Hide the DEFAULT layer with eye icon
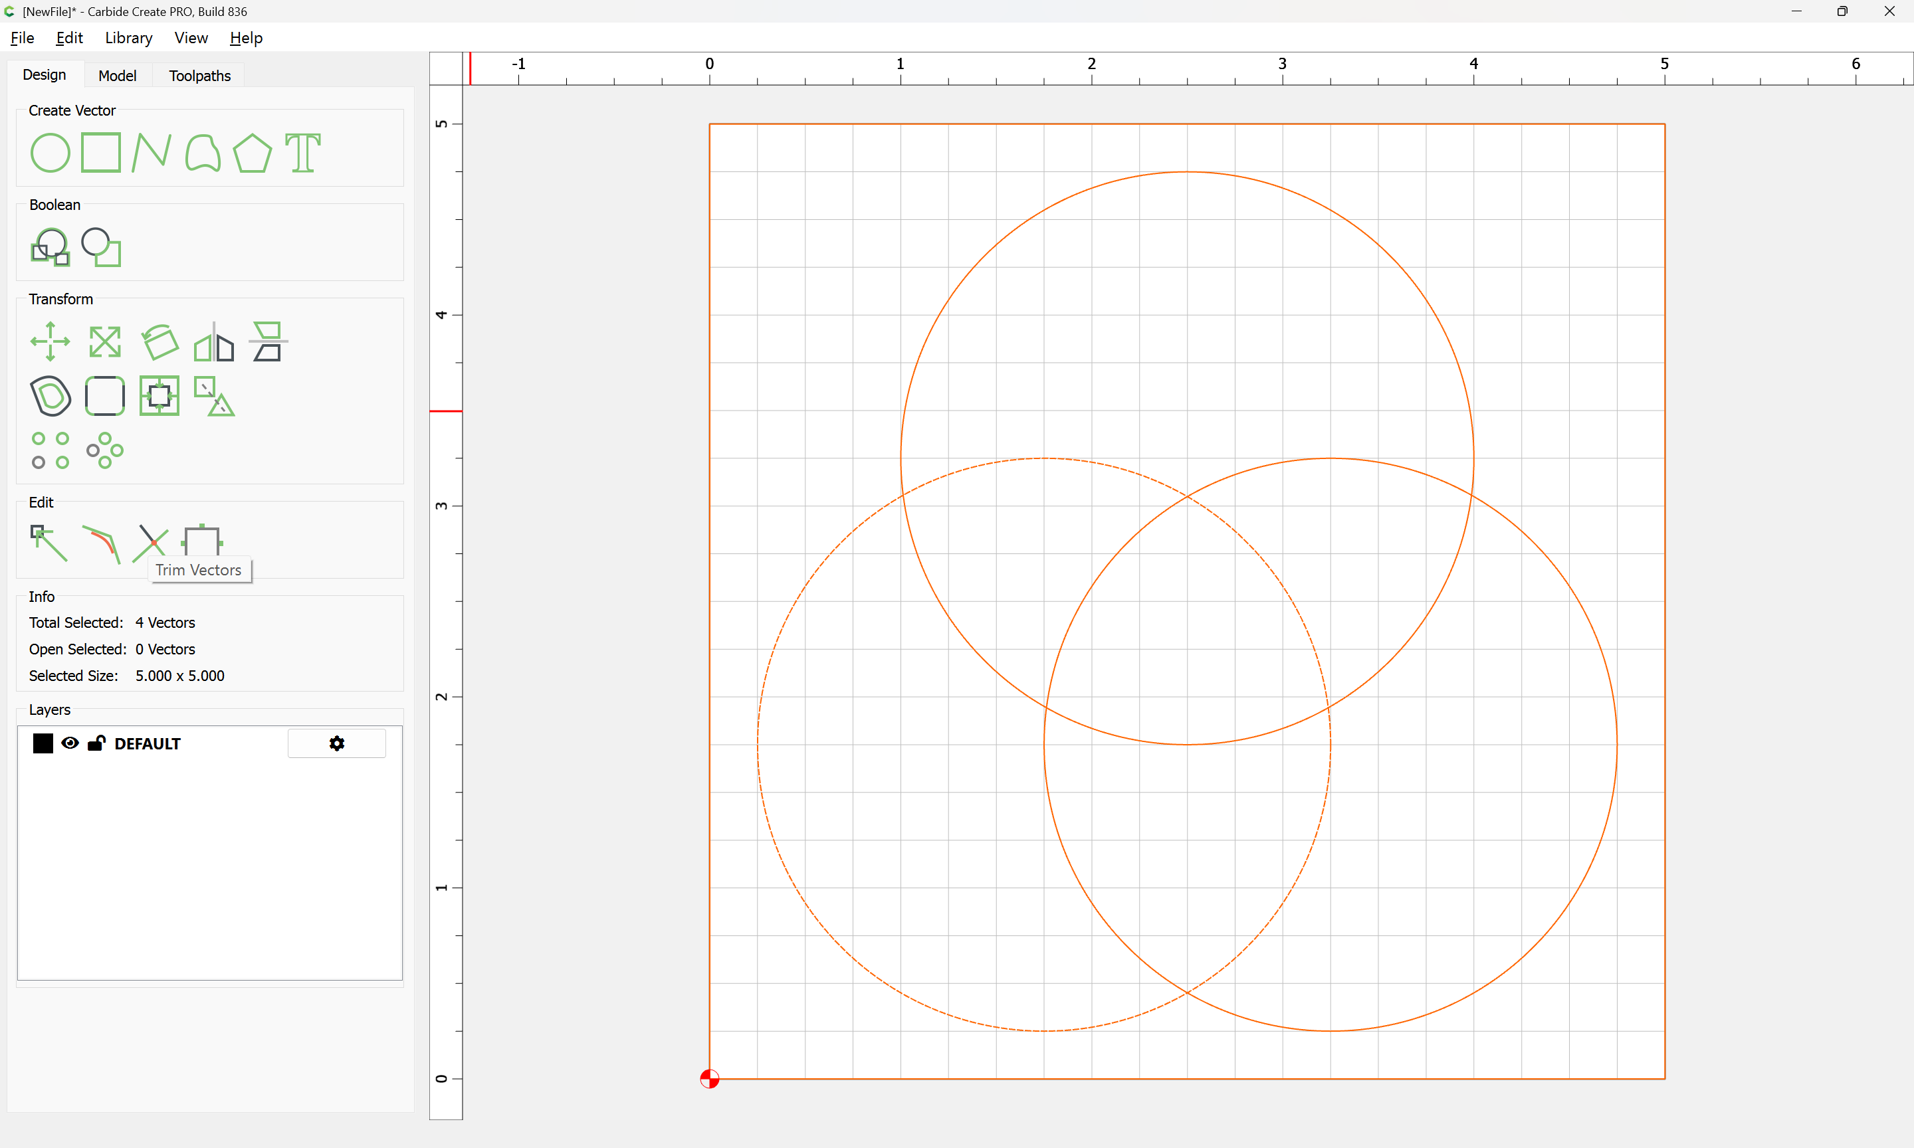1914x1148 pixels. (x=70, y=743)
